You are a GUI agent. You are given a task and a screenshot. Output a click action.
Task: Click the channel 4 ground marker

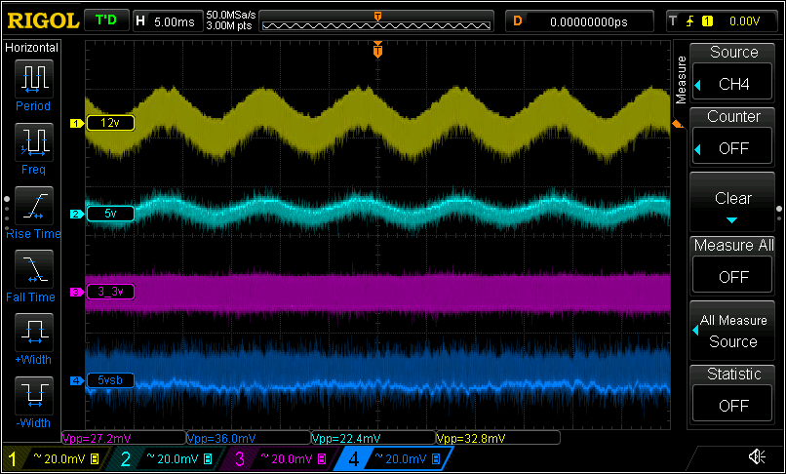76,380
